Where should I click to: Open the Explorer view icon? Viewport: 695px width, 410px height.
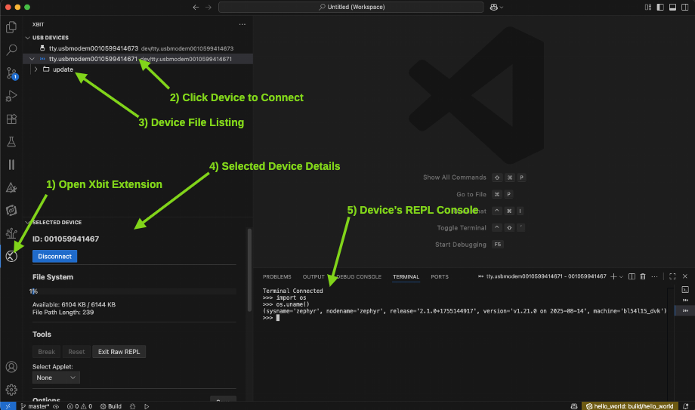[x=11, y=27]
